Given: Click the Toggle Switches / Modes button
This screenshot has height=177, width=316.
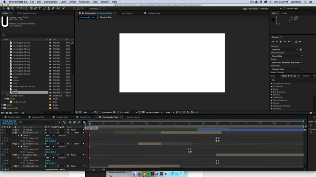Looking at the screenshot, I should click(x=55, y=170).
